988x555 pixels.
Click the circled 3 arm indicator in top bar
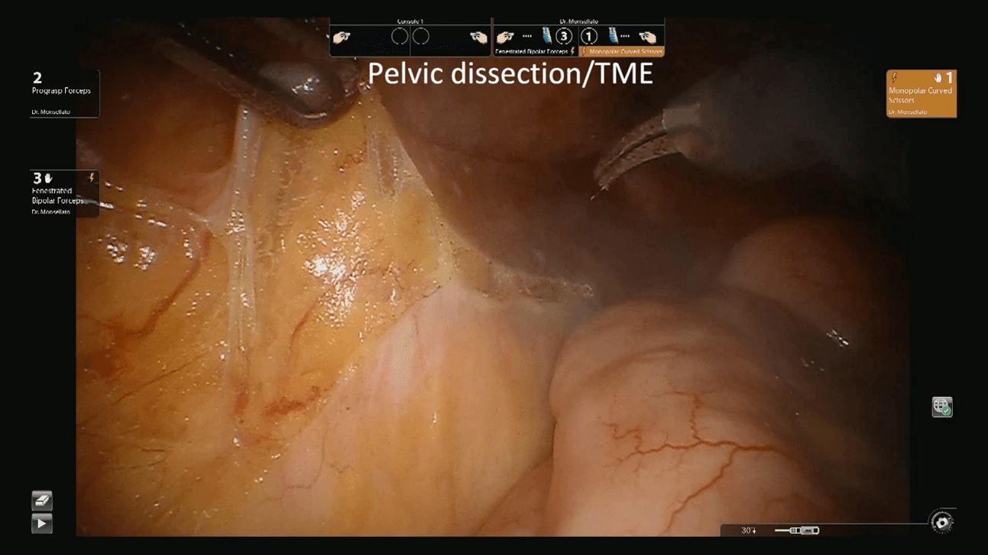click(564, 36)
